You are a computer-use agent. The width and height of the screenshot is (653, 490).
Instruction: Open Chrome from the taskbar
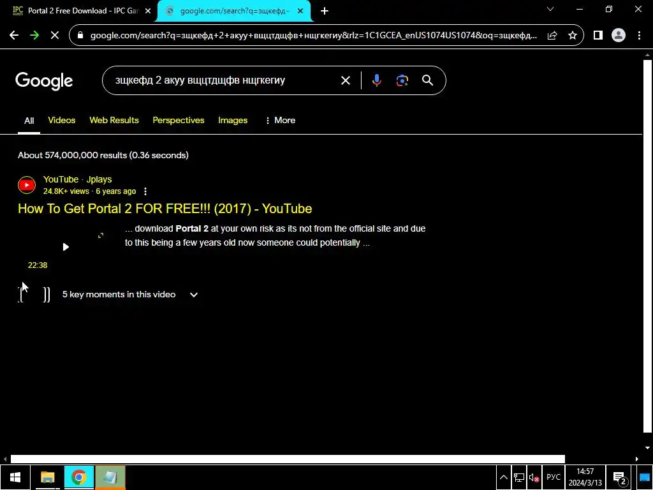point(78,477)
